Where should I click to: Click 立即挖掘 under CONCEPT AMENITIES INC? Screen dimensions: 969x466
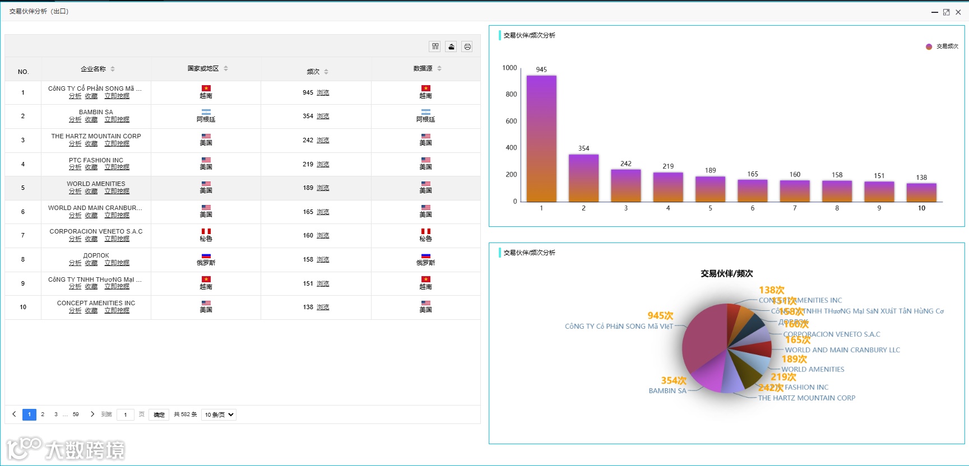pyautogui.click(x=117, y=311)
